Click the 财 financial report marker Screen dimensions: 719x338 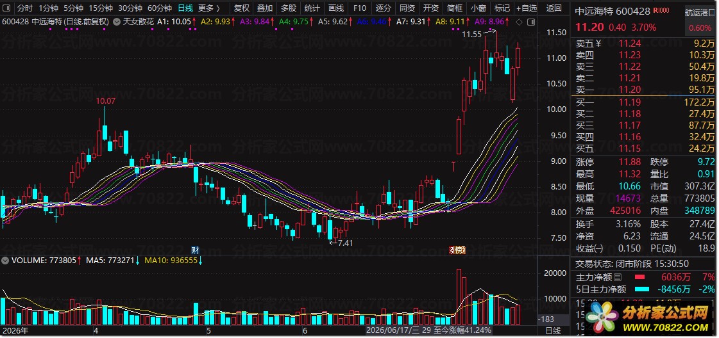[x=195, y=250]
